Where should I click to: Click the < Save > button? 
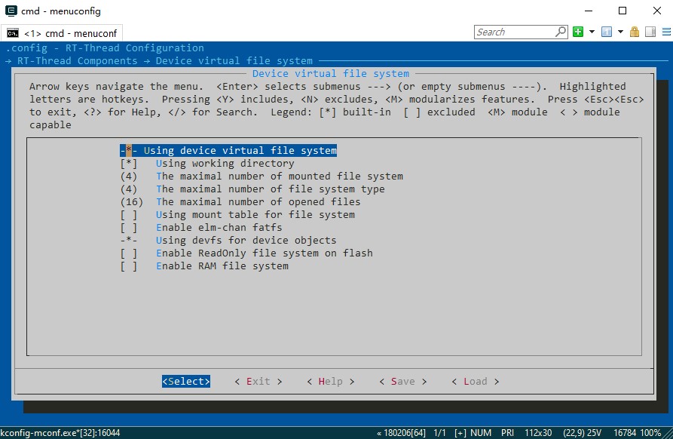point(403,382)
